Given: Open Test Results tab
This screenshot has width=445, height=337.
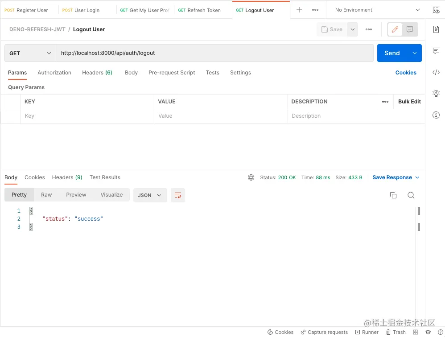Looking at the screenshot, I should (x=105, y=177).
